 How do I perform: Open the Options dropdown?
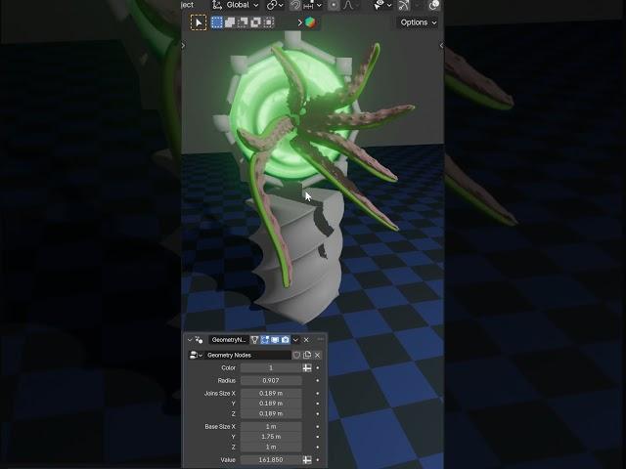[418, 22]
